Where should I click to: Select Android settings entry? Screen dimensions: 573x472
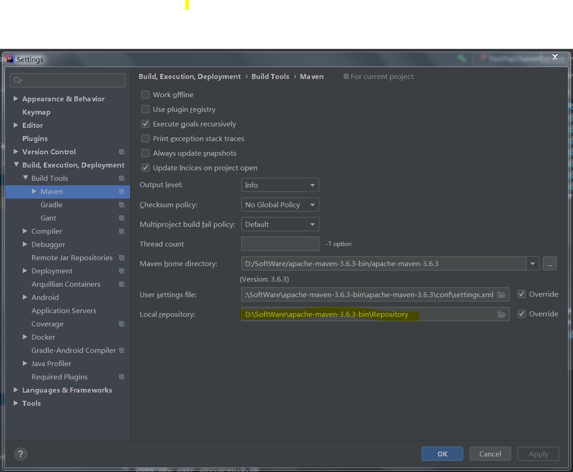[x=45, y=298]
